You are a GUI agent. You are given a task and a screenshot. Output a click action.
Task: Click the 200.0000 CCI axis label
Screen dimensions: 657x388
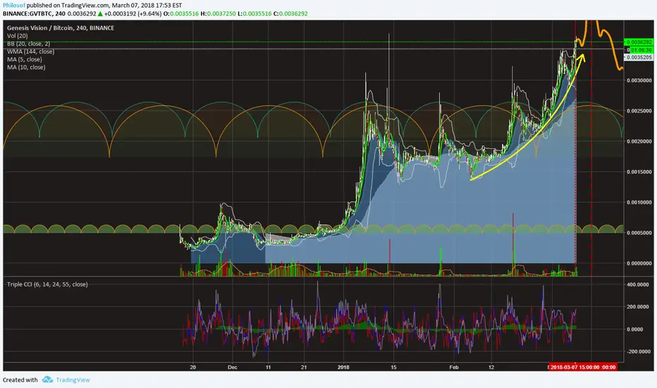[x=638, y=307]
